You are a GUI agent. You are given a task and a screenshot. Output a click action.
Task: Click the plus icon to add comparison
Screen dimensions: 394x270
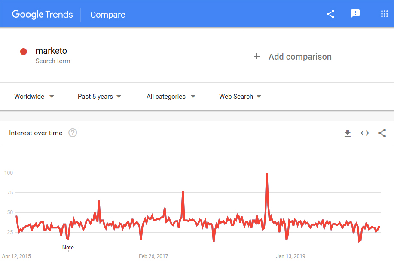click(257, 56)
